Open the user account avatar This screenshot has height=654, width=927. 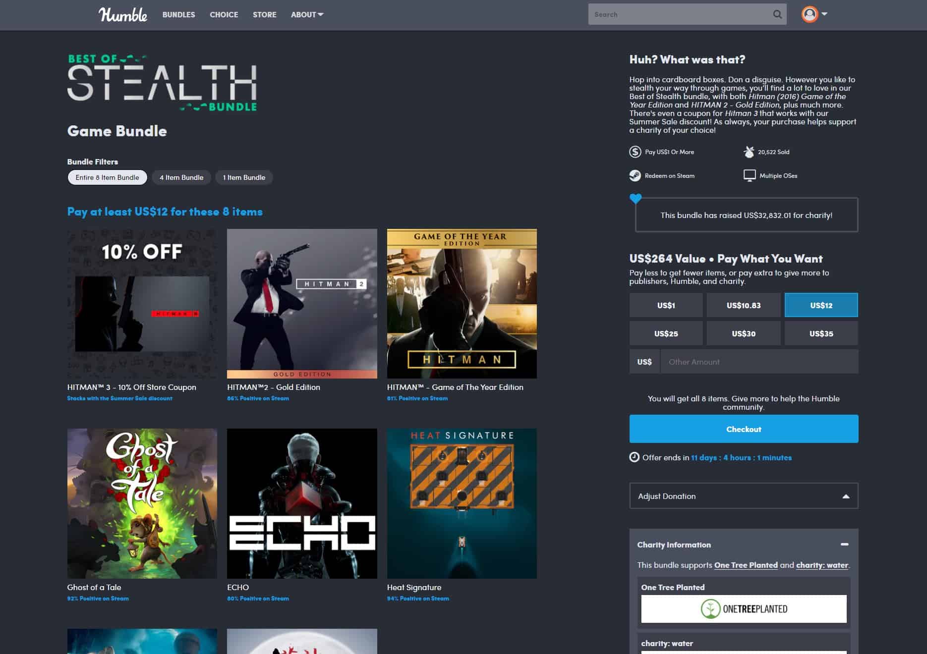point(810,14)
